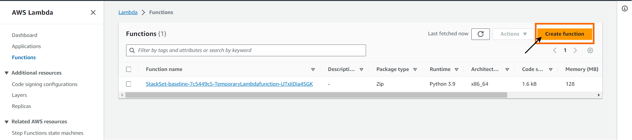Viewport: 632px width, 140px height.
Task: Click the horizontal table scrollbar
Action: pyautogui.click(x=316, y=95)
